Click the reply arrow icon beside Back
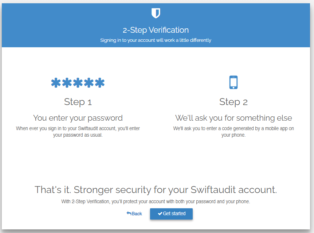The image size is (314, 233). [129, 213]
